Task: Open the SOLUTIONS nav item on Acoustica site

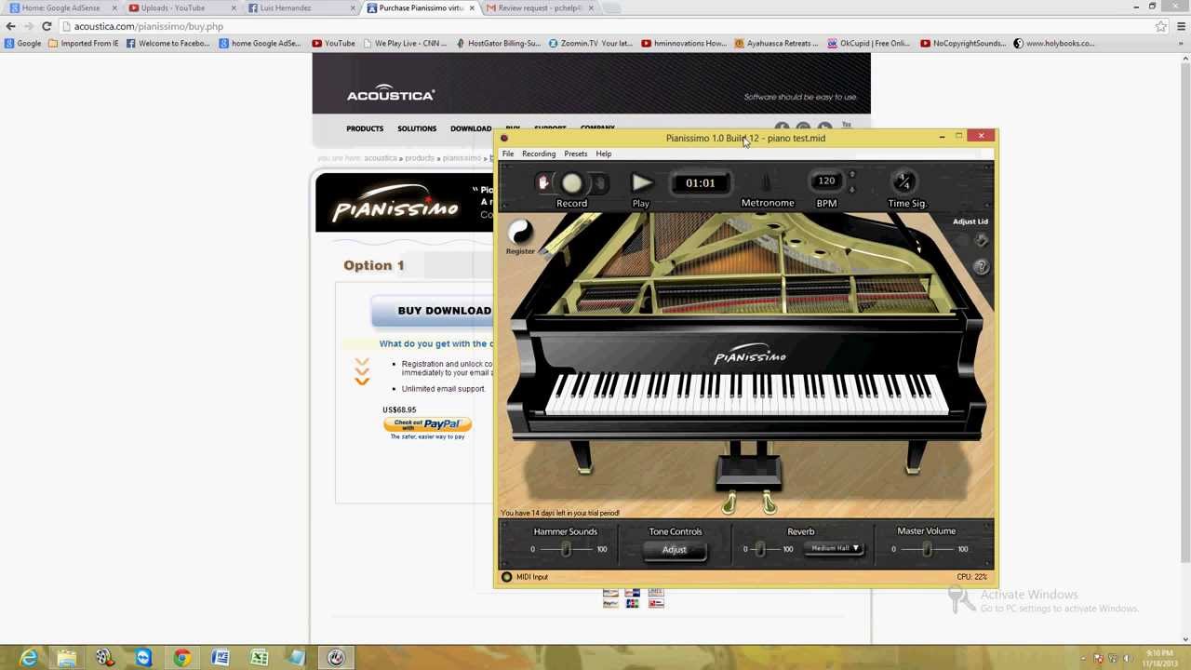Action: pos(417,128)
